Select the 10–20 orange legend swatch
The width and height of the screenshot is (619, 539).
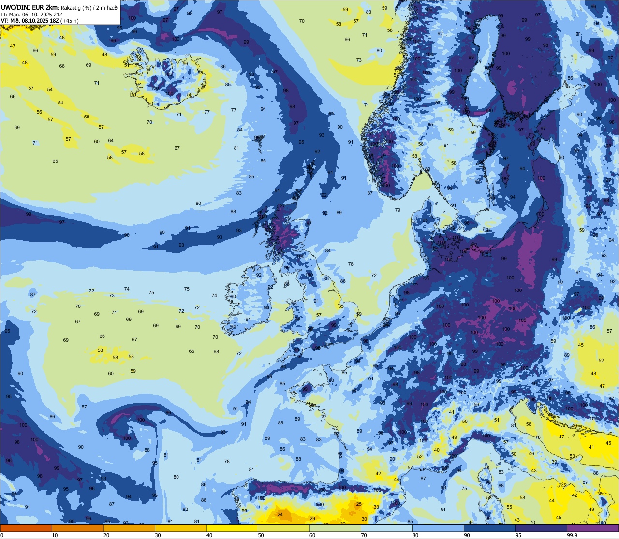coord(77,528)
